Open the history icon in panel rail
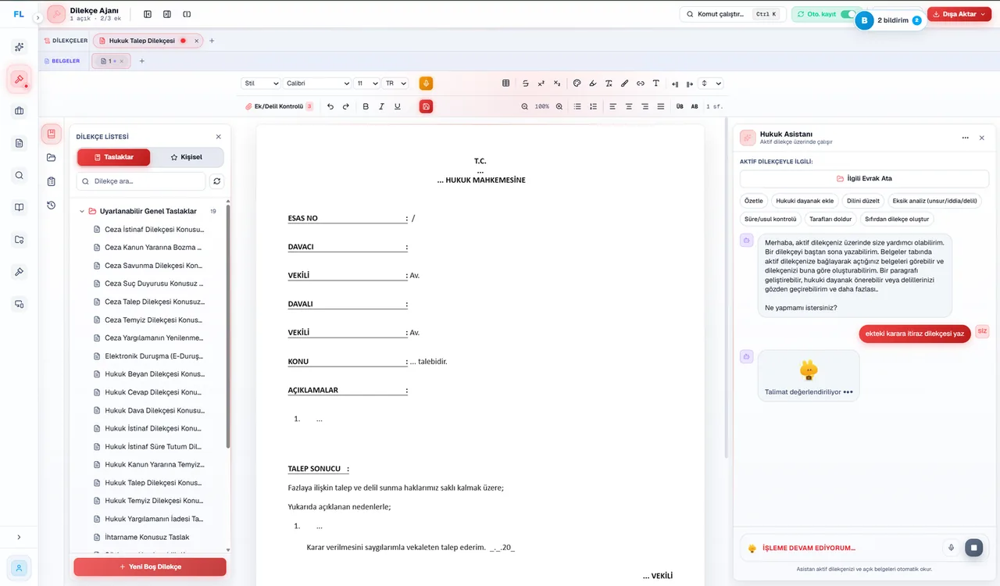This screenshot has height=586, width=1000. 52,205
